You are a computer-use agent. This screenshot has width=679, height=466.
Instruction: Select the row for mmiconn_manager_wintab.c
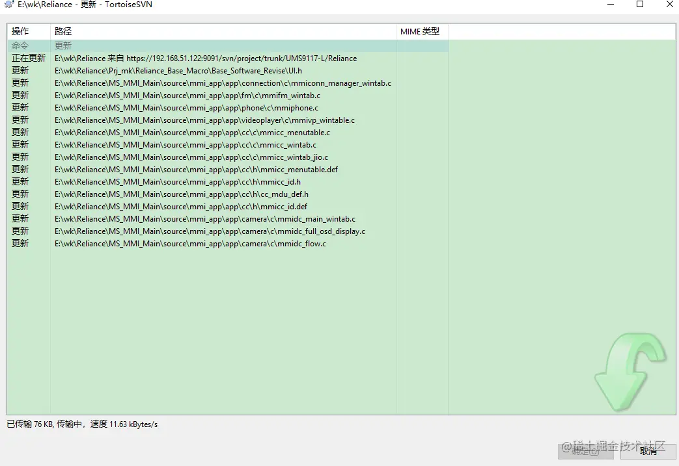pos(227,83)
